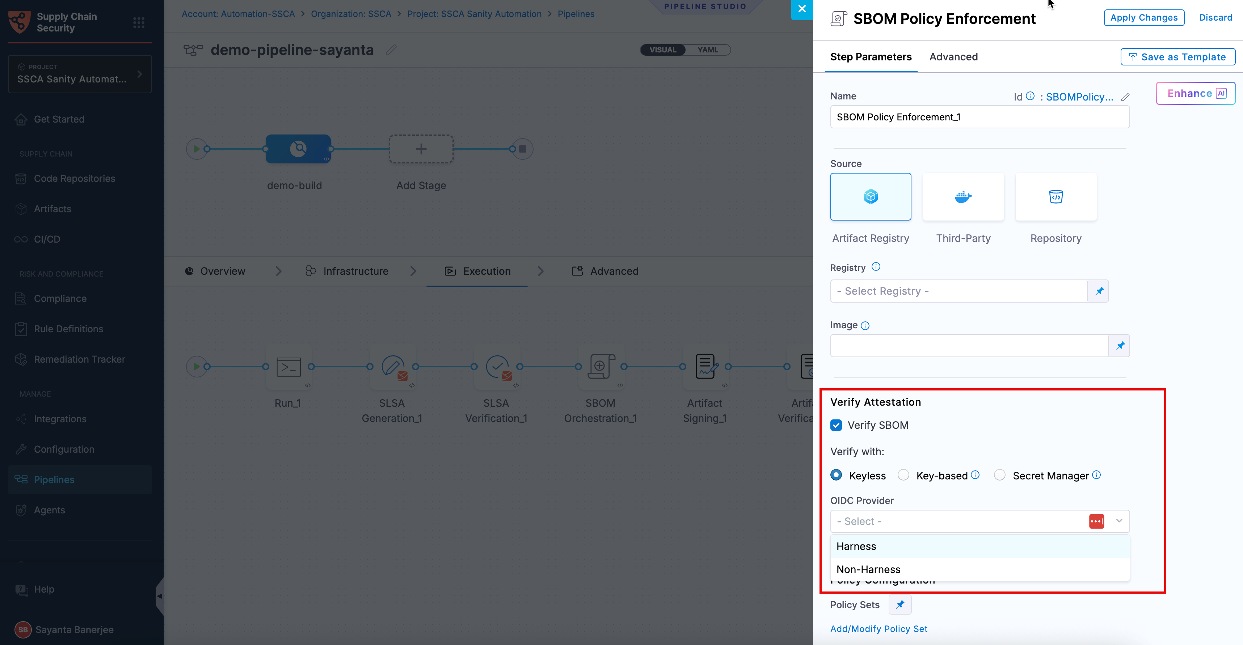Viewport: 1243px width, 645px height.
Task: Click the Id info icon
Action: coord(1030,96)
